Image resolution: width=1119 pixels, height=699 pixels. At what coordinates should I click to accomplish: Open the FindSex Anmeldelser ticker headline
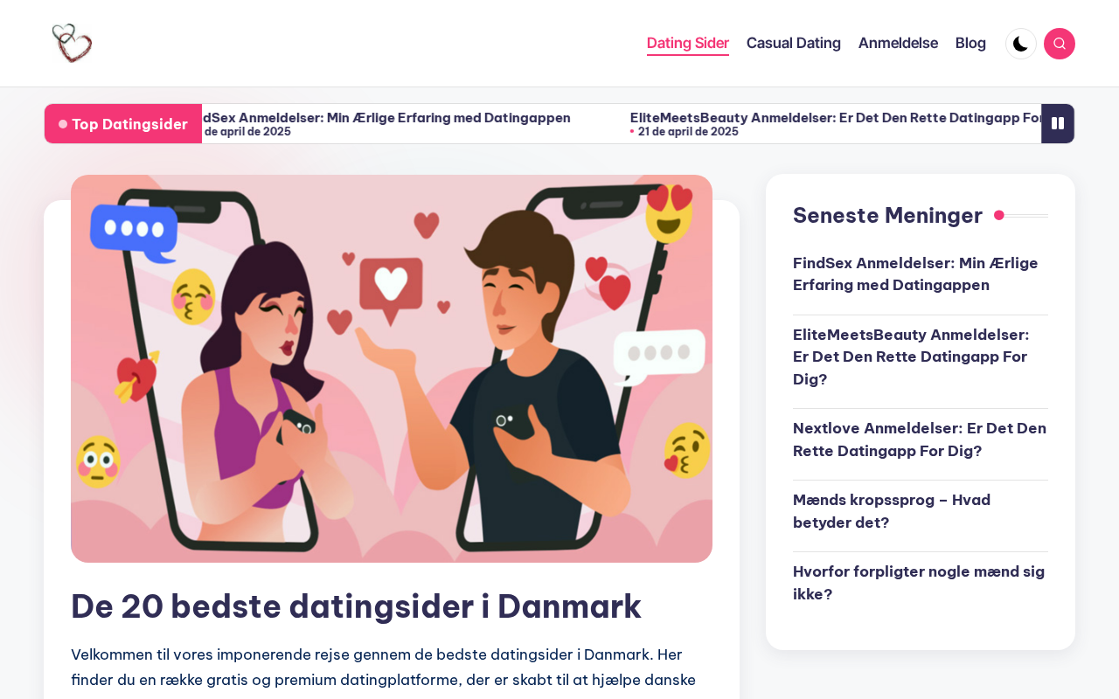386,117
